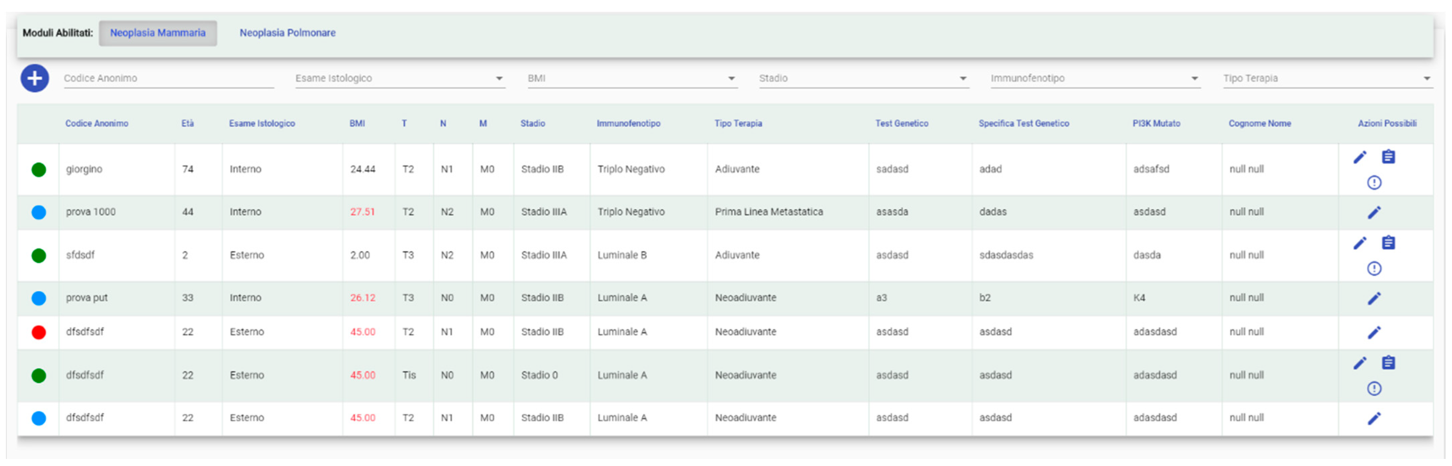The width and height of the screenshot is (1452, 466).
Task: Click the red status dot for dfsdfsdf
Action: click(x=38, y=332)
